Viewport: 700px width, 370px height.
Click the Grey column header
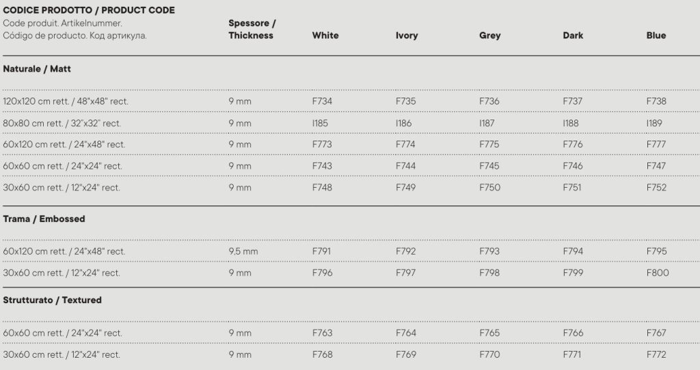(490, 35)
